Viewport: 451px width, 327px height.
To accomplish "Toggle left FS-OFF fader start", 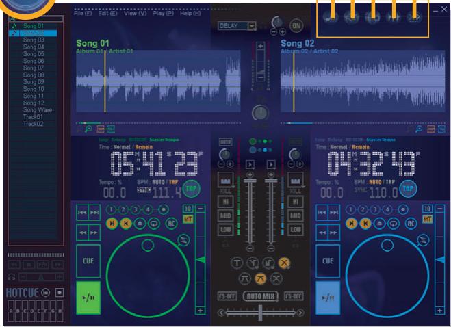I will tap(227, 296).
